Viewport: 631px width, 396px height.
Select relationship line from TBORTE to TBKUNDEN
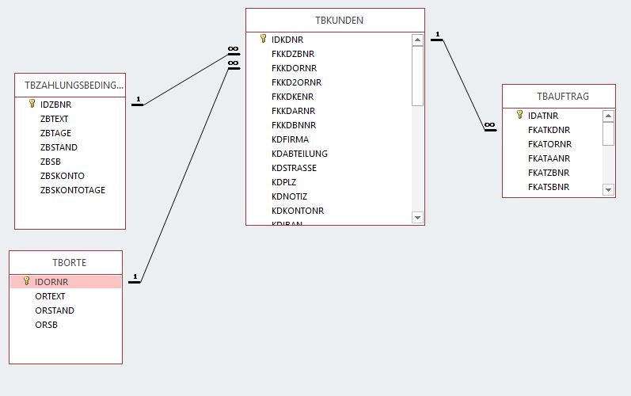tap(185, 175)
